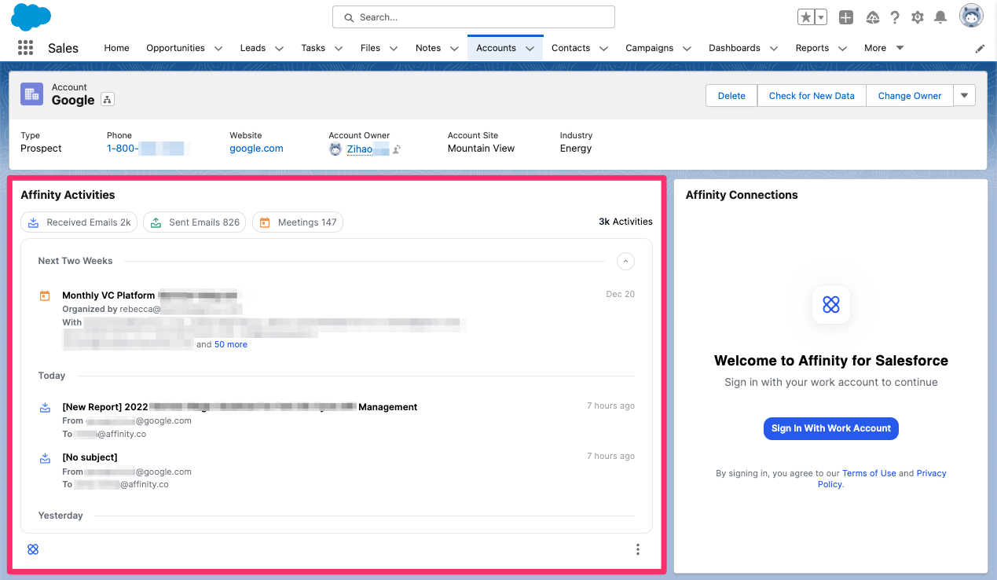Open the activity overflow three-dot menu
Screen dimensions: 997x580
637,549
